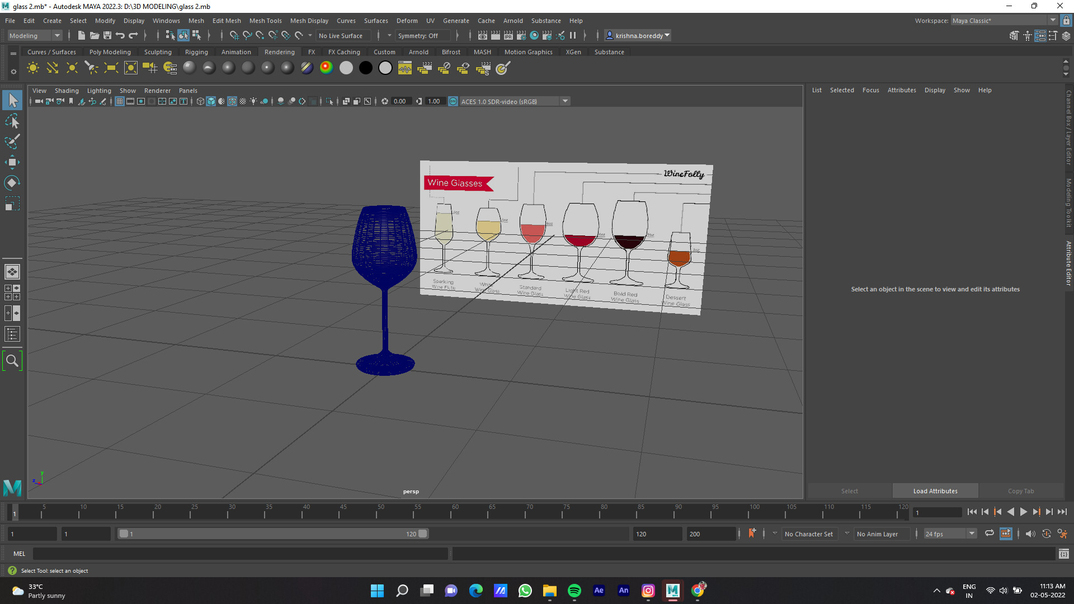Open the ACES 1.0 SDR-video dropdown
1074x604 pixels.
tap(566, 101)
